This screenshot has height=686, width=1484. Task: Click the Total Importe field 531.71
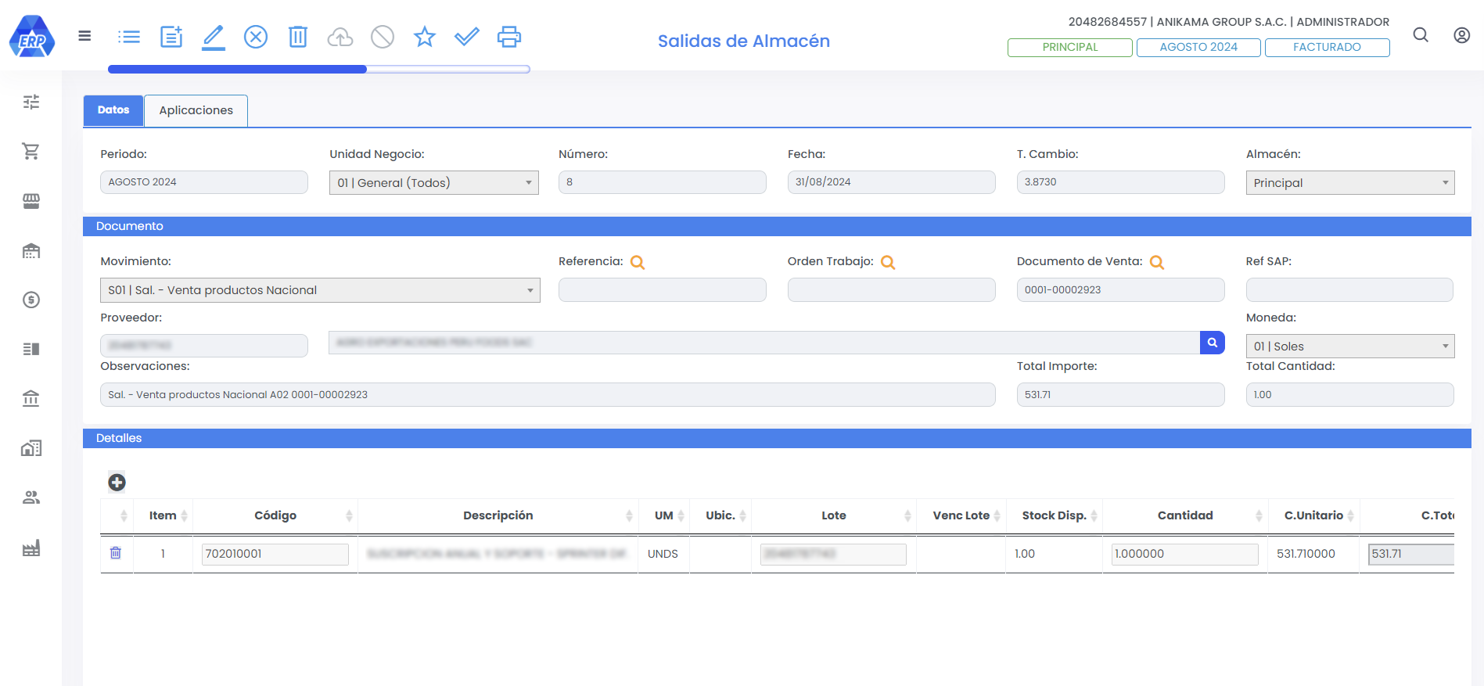(x=1121, y=394)
